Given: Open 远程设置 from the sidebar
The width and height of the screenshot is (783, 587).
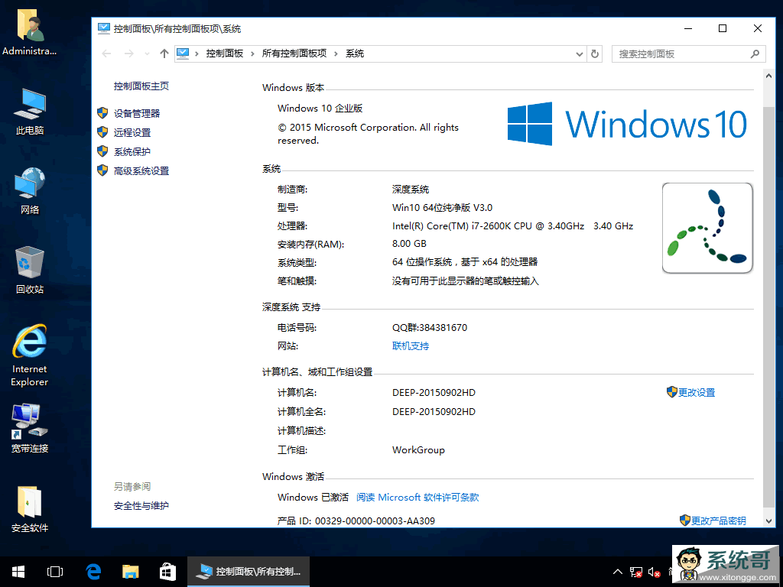Looking at the screenshot, I should 132,132.
